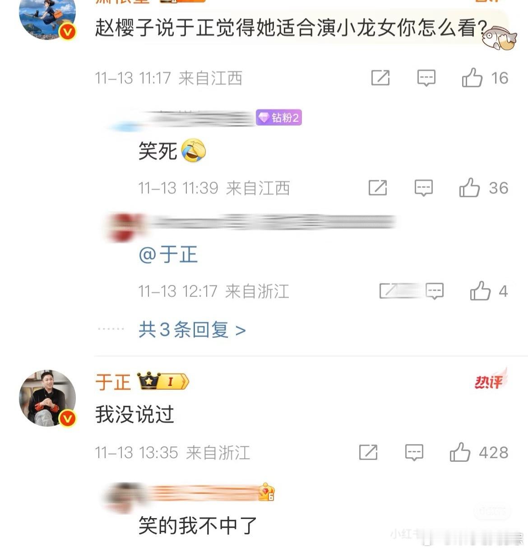Repost the 笑死 reply from 11:39

[x=378, y=187]
